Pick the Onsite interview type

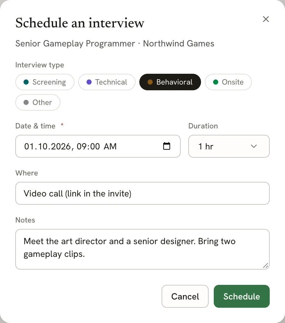(x=228, y=82)
